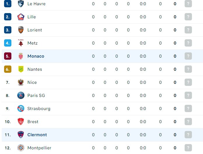The width and height of the screenshot is (203, 154).
Task: Click Nantes' gold rank 6 badge
Action: coord(8,69)
